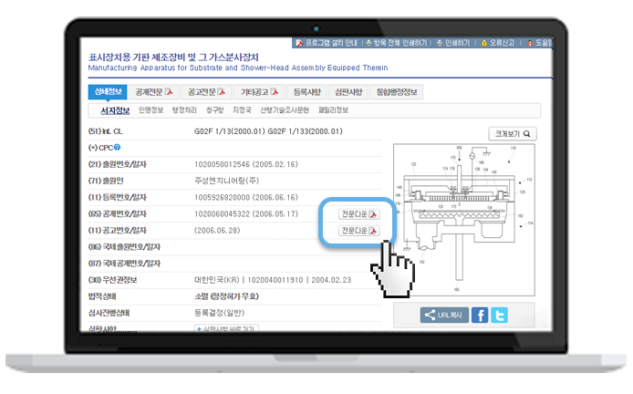Click legal status 소멸 (정정허가 무효)
This screenshot has width=633, height=394.
point(226,296)
